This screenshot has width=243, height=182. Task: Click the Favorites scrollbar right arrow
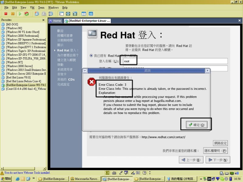pos(45,168)
